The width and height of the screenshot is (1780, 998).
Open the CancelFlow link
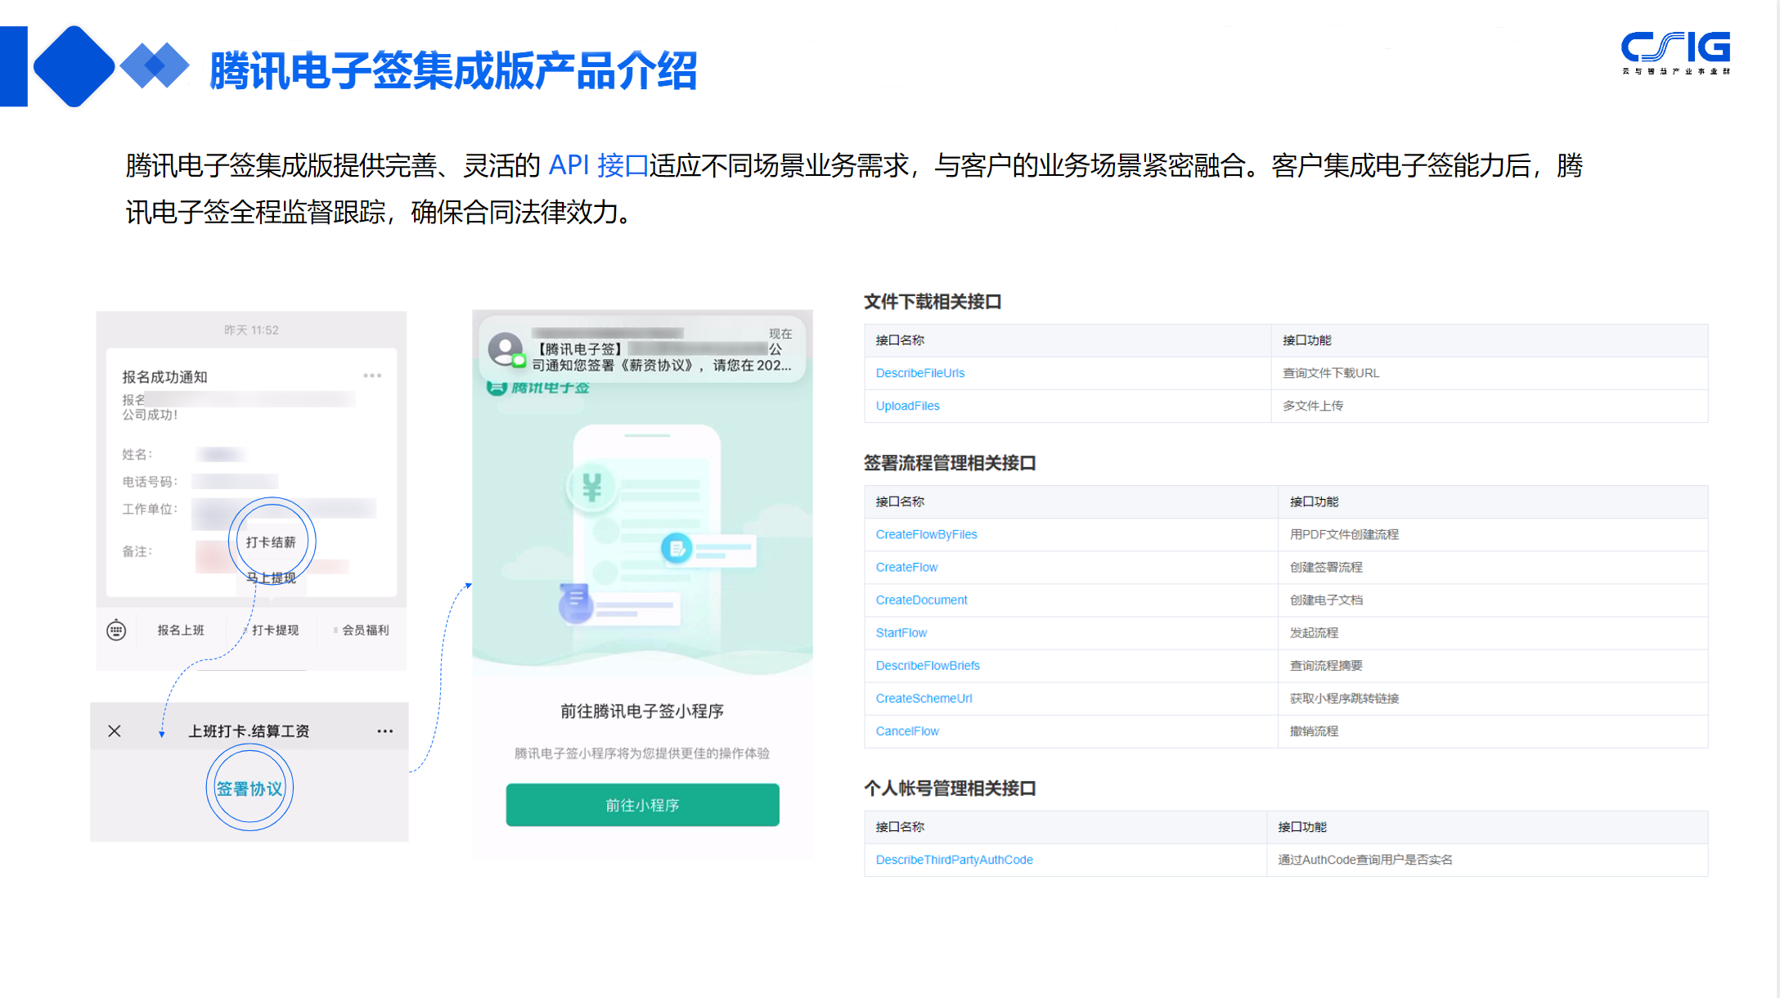click(907, 731)
